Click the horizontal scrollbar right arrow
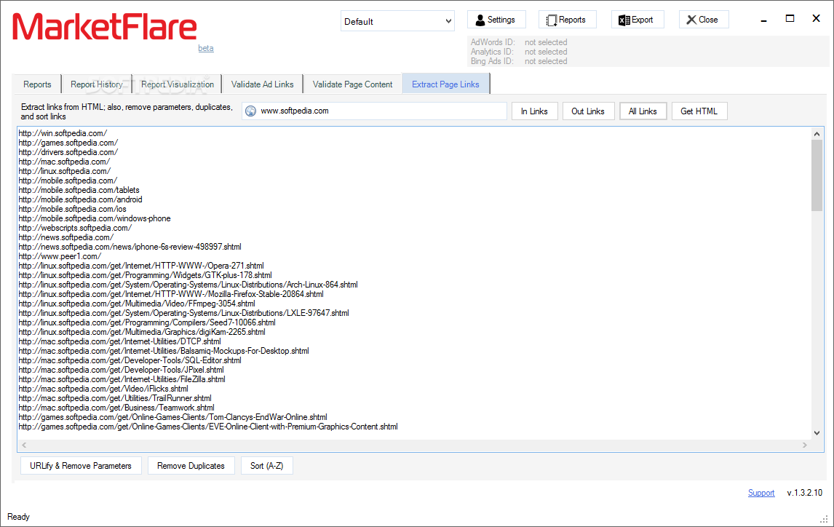Image resolution: width=834 pixels, height=527 pixels. [805, 445]
